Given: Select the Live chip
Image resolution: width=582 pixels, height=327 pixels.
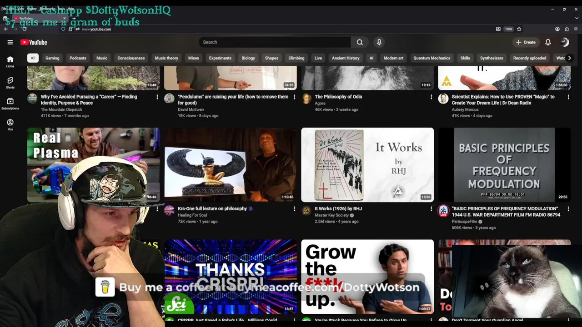Looking at the screenshot, I should pos(318,58).
